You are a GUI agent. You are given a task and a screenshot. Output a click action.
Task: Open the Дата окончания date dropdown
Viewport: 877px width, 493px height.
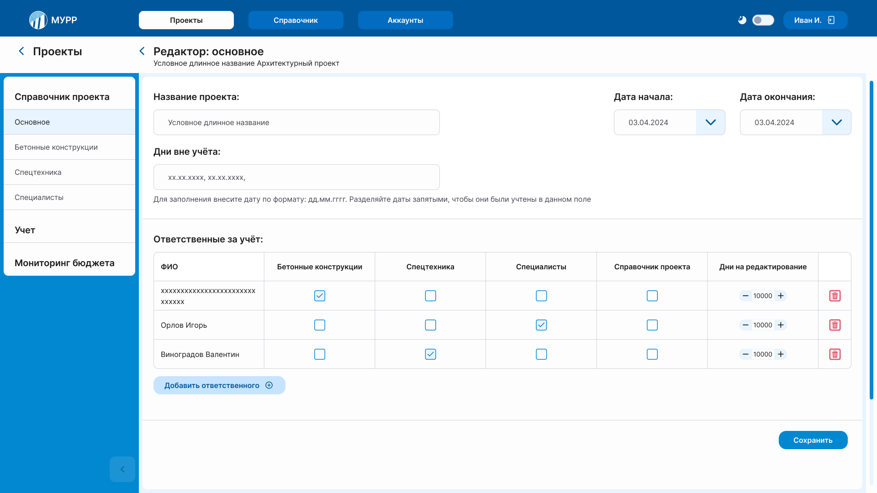(836, 122)
